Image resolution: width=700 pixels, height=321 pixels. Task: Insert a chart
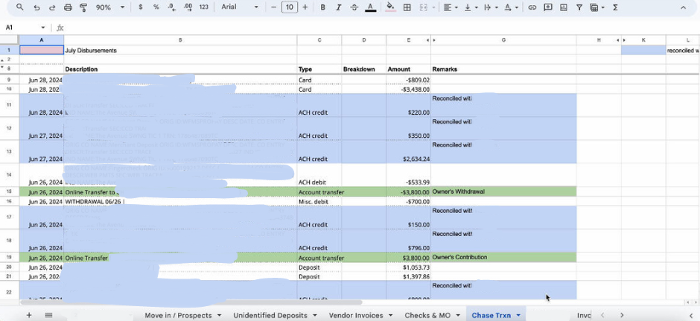point(564,7)
